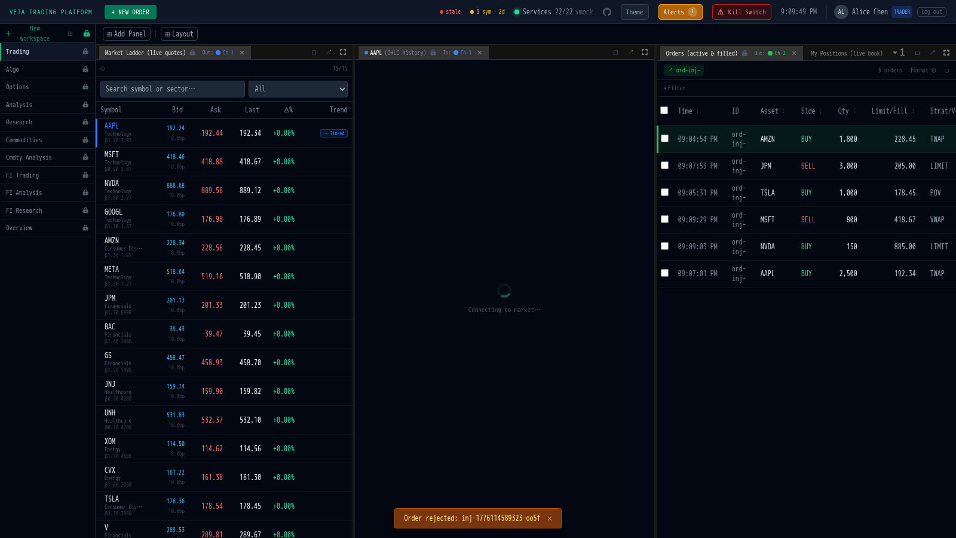Screen dimensions: 956x538
Task: Click the lock icon on Orders panel header
Action: [744, 53]
